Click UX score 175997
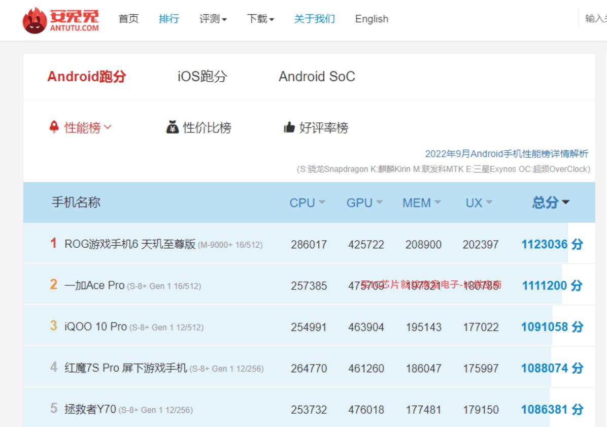 coord(481,369)
